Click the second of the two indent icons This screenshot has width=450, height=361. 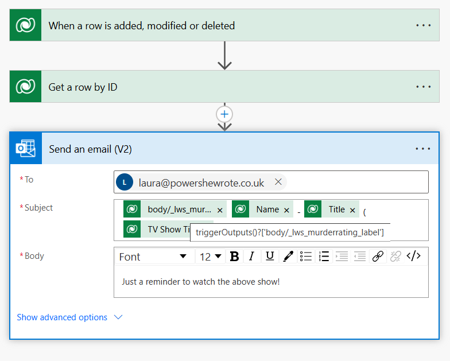coord(359,256)
